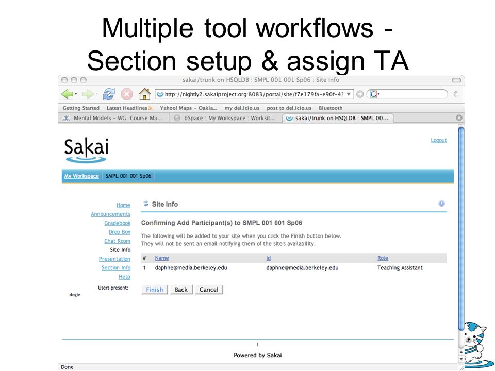Open the Site Info help question icon

click(x=442, y=204)
